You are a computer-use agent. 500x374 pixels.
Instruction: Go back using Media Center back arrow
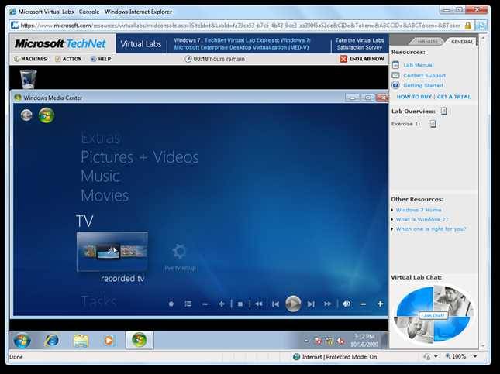[x=27, y=115]
